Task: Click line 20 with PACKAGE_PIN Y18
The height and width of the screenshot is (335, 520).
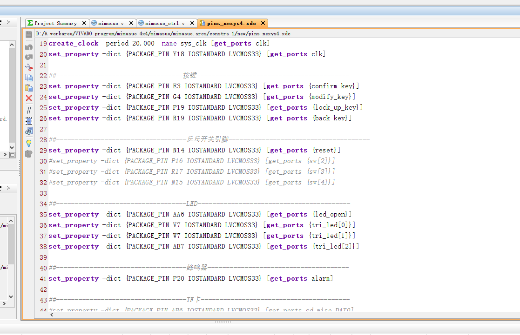Action: pyautogui.click(x=187, y=54)
